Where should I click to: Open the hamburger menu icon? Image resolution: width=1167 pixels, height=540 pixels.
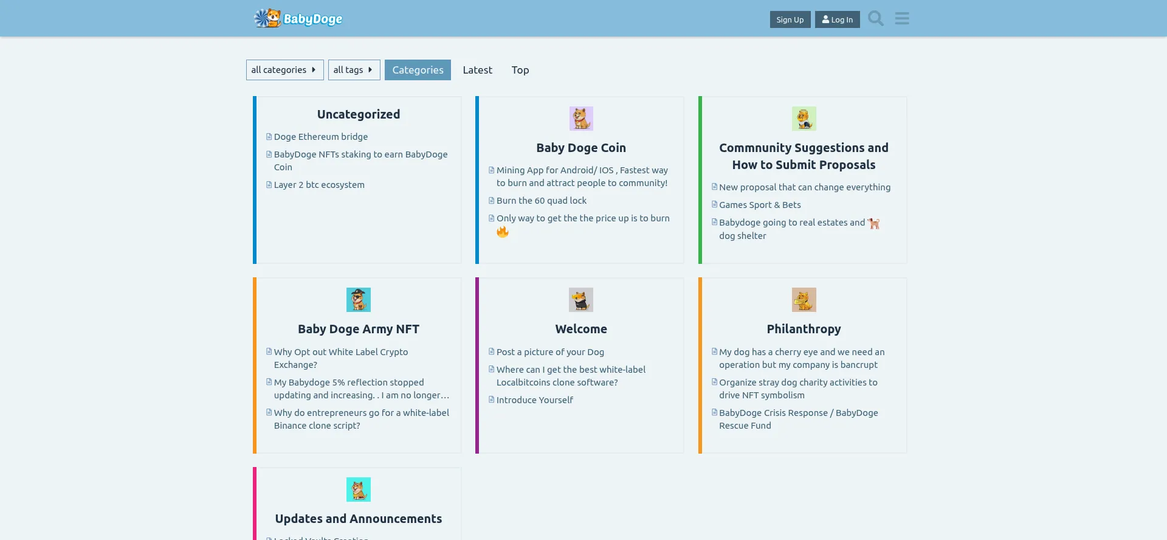pos(902,18)
